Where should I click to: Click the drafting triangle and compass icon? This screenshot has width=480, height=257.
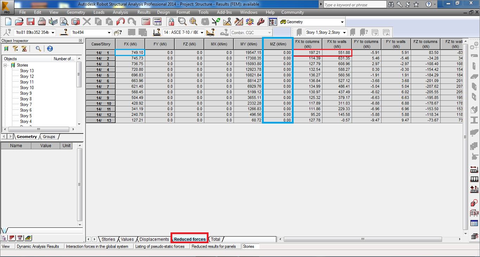pyautogui.click(x=227, y=21)
